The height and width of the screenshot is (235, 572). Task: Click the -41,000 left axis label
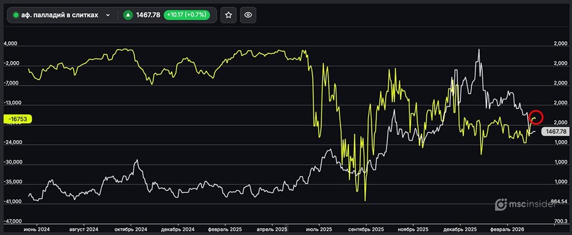coord(12,202)
